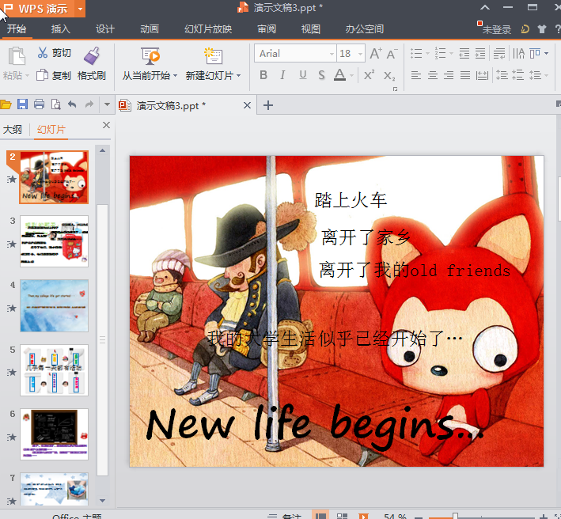Click the undo arrow
Image resolution: width=561 pixels, height=519 pixels.
[72, 104]
